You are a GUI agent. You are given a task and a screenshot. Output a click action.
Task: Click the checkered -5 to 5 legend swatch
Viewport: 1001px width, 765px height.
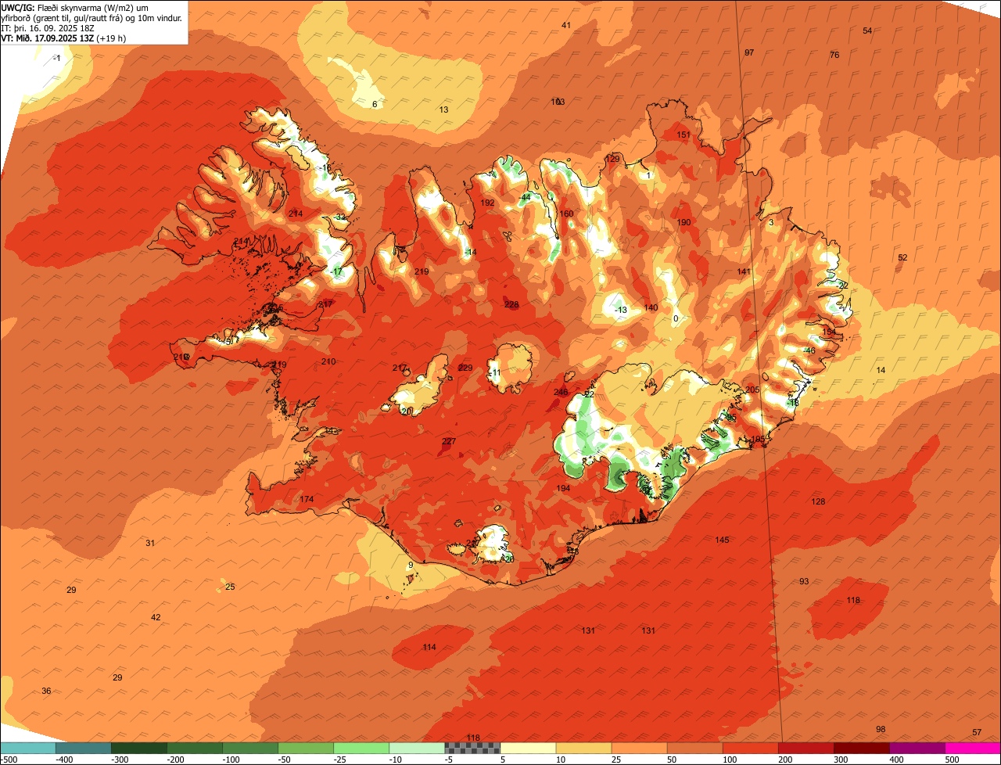pos(472,748)
